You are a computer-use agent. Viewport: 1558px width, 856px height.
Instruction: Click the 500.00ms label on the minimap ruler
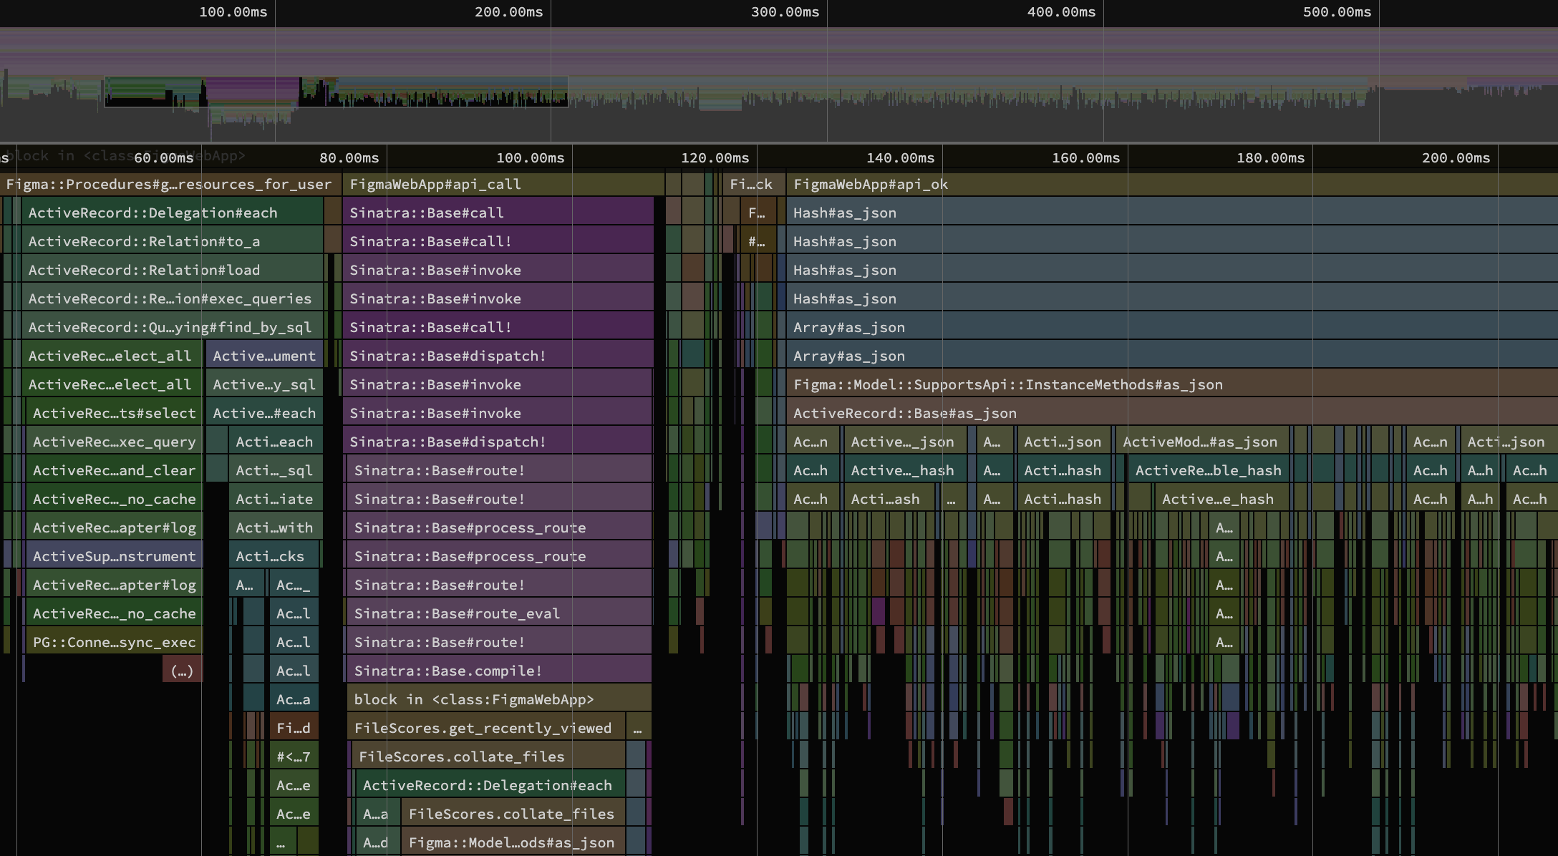click(1337, 12)
